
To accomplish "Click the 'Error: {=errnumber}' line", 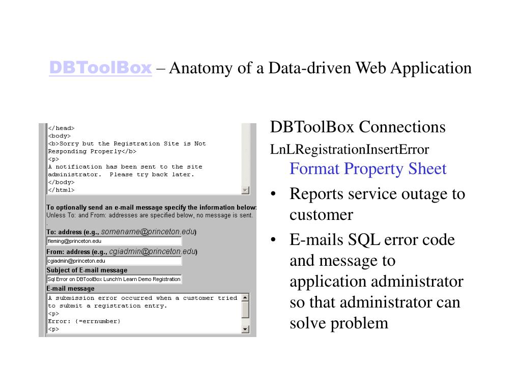I will 84,321.
